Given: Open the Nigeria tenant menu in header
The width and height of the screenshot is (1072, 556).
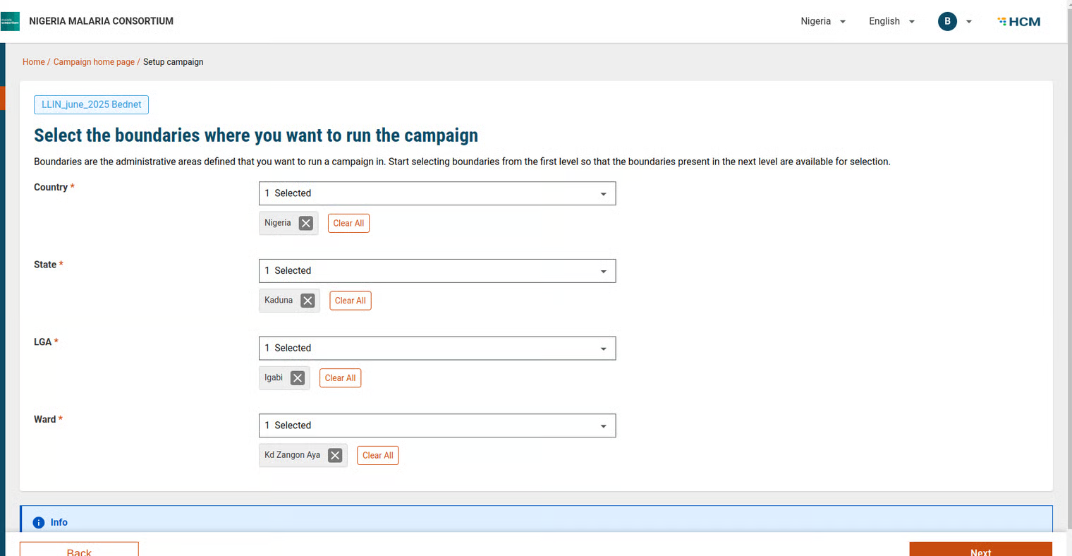Looking at the screenshot, I should [x=822, y=21].
